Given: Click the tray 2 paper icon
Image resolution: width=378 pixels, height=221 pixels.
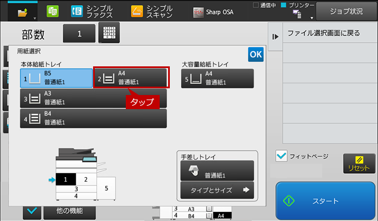Looking at the screenshot, I should [x=109, y=79].
